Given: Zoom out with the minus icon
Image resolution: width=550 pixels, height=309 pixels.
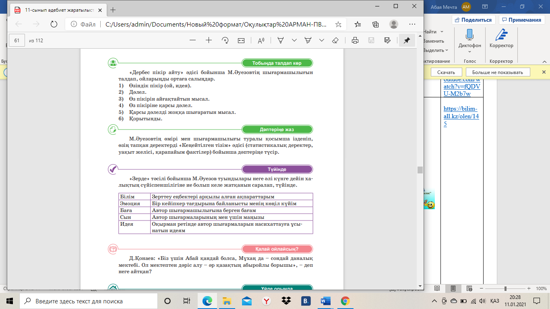Looking at the screenshot, I should click(192, 40).
